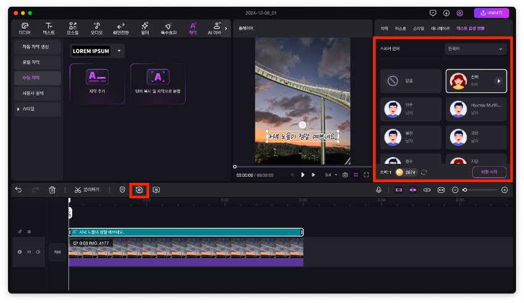Open the 한국어 speaker language dropdown
This screenshot has width=524, height=303.
(x=475, y=48)
